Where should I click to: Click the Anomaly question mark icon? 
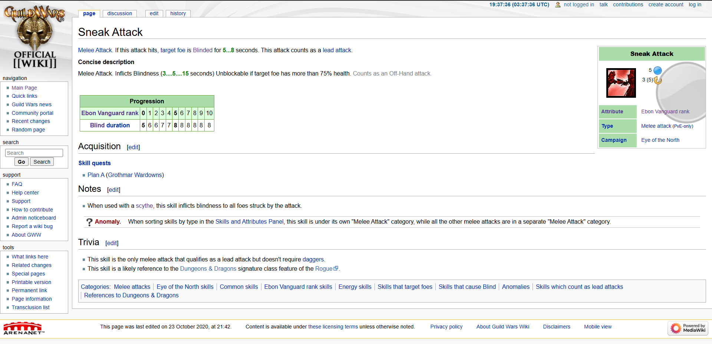[x=89, y=222]
